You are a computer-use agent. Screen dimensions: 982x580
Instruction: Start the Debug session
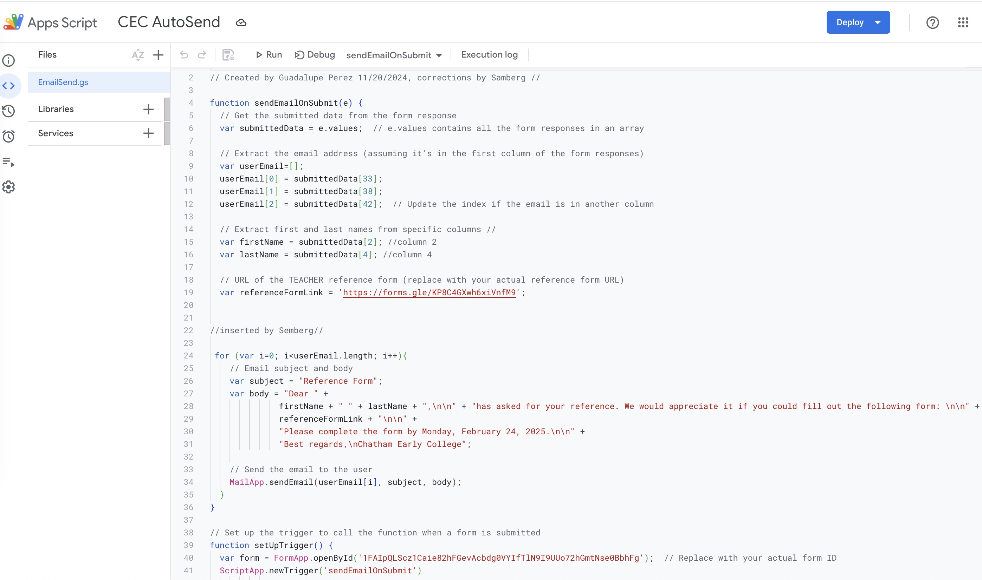coord(315,55)
